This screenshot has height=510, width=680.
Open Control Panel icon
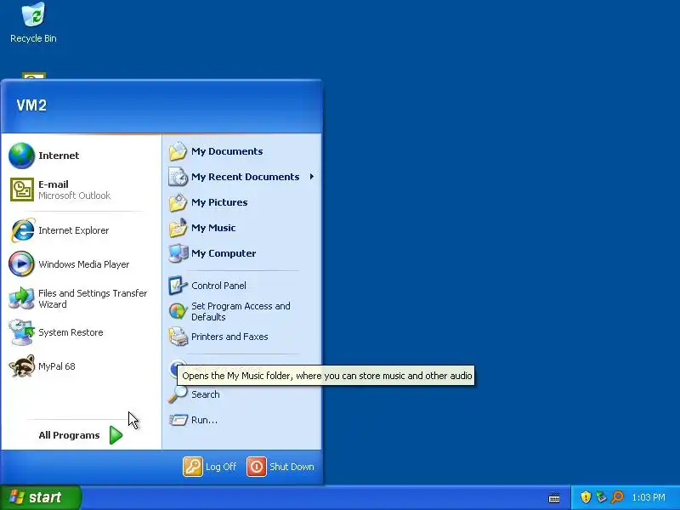[x=178, y=286]
